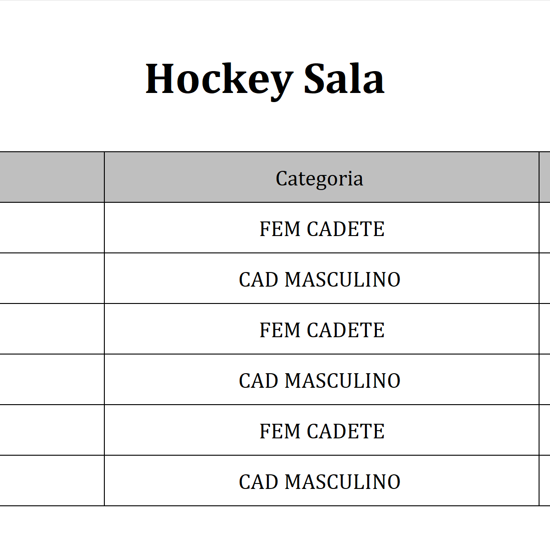Click empty cell left of third FEM CADETE
The width and height of the screenshot is (550, 550).
tap(51, 430)
